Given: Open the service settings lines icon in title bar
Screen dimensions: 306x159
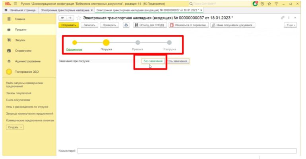Looking at the screenshot, I should (x=276, y=4).
